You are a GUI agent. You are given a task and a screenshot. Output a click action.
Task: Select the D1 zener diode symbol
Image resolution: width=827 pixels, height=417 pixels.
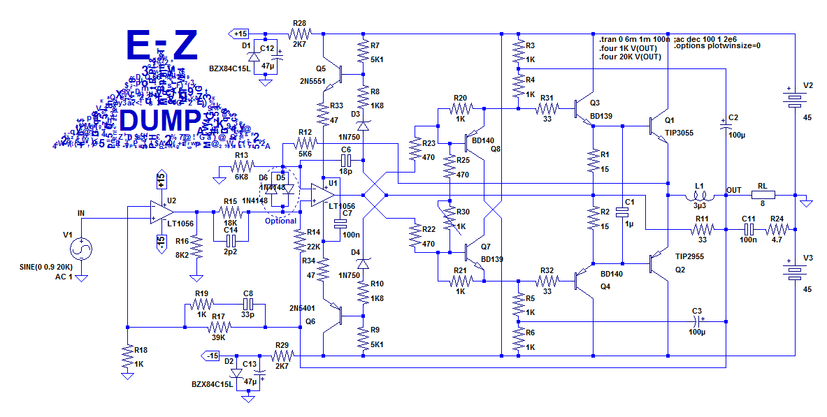click(x=254, y=56)
